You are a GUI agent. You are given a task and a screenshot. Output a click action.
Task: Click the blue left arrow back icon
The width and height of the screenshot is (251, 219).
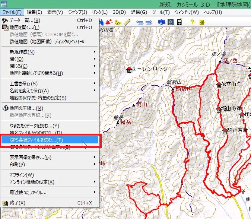140,22
